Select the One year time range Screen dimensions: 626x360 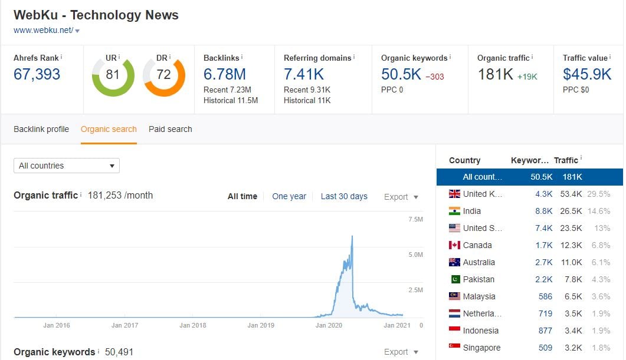[x=289, y=196]
